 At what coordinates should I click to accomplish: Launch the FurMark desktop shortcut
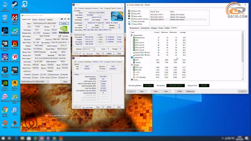pyautogui.click(x=15, y=44)
